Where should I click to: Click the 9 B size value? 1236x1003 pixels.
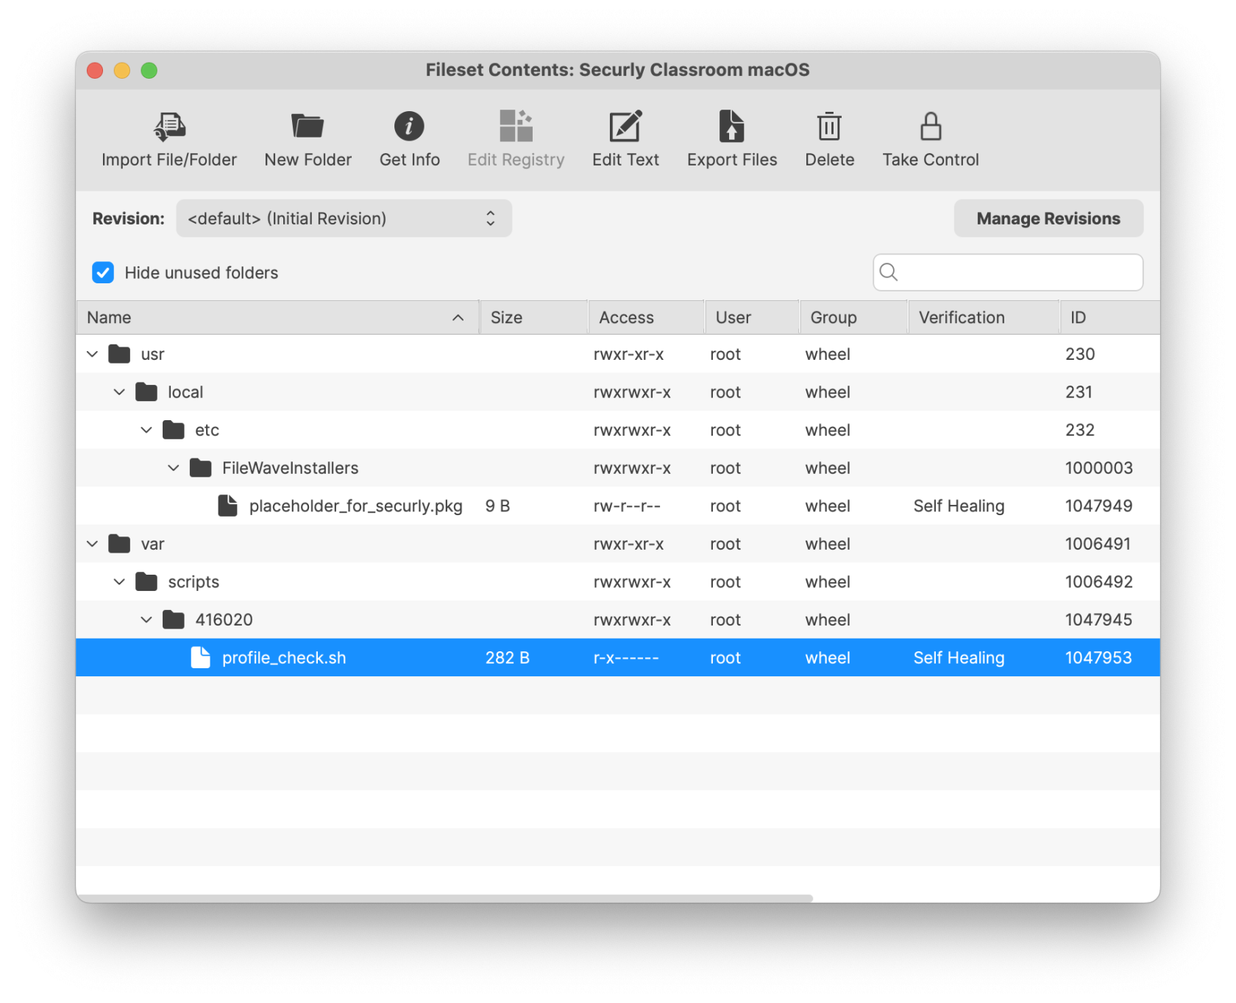(x=497, y=506)
